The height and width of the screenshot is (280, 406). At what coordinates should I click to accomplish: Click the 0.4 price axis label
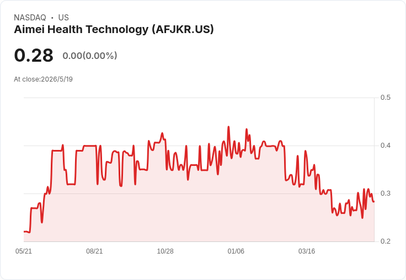[385, 146]
